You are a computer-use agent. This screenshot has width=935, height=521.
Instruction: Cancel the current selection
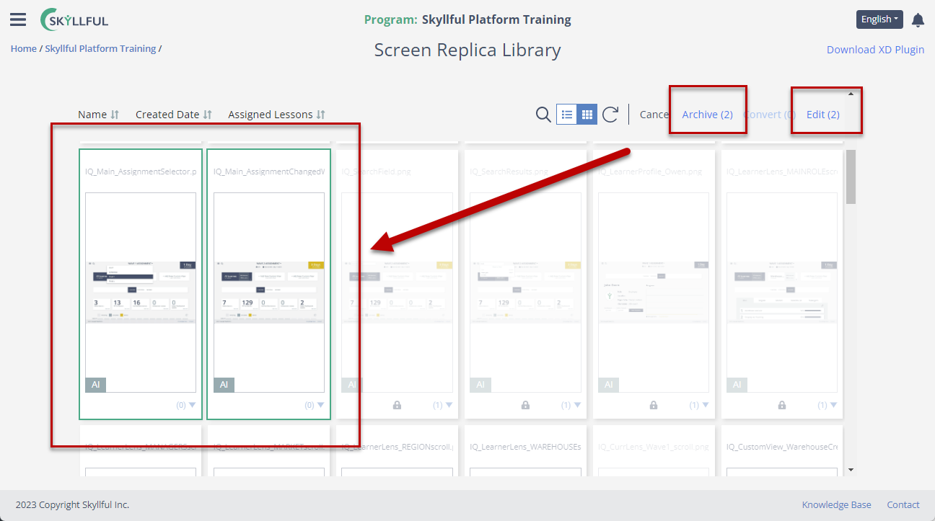654,115
